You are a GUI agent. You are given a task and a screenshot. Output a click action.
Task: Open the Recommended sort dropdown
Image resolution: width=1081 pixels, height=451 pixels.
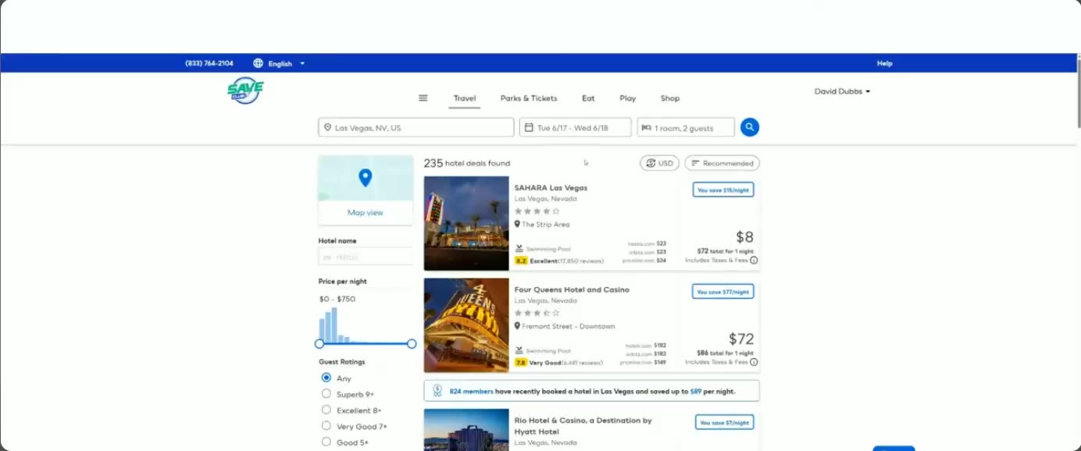[x=722, y=163]
